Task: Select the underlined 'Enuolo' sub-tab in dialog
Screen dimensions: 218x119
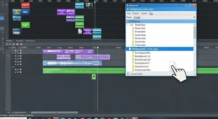Action: pyautogui.click(x=137, y=17)
